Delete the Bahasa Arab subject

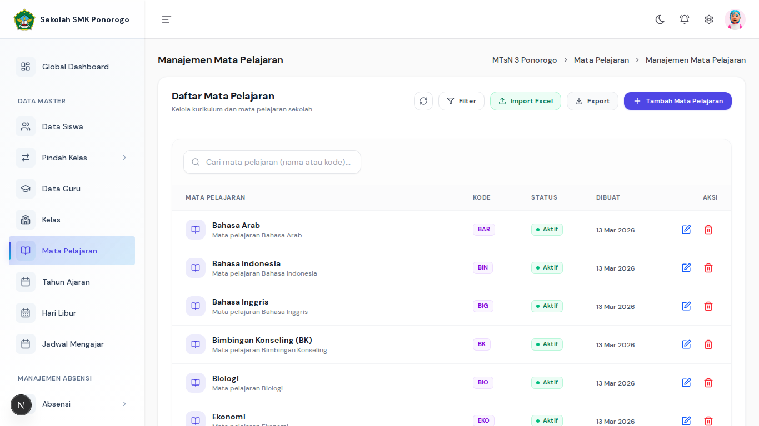708,230
